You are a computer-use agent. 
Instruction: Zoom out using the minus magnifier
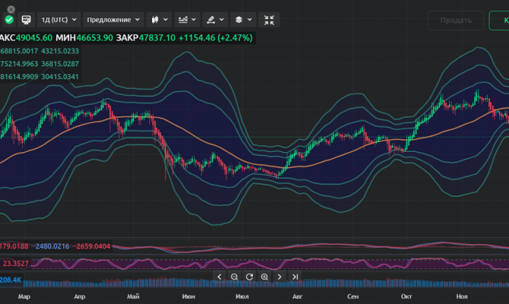(234, 277)
